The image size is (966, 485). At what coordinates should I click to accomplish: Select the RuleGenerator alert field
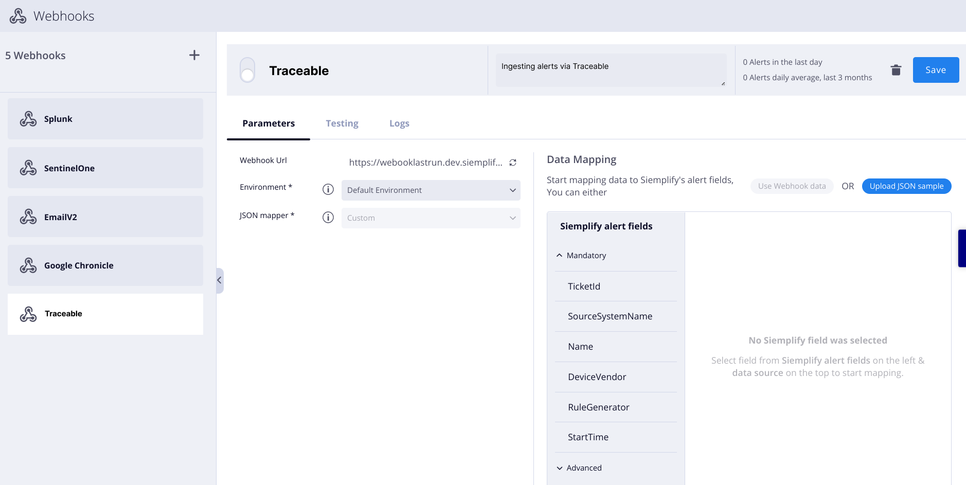(616, 407)
